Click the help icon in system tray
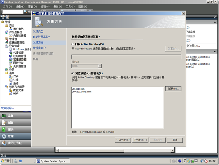This screenshot has width=219, height=165. click(x=180, y=161)
